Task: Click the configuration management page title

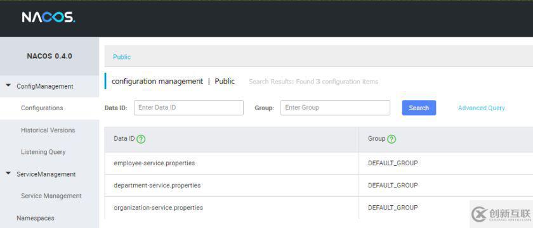Action: (x=157, y=82)
